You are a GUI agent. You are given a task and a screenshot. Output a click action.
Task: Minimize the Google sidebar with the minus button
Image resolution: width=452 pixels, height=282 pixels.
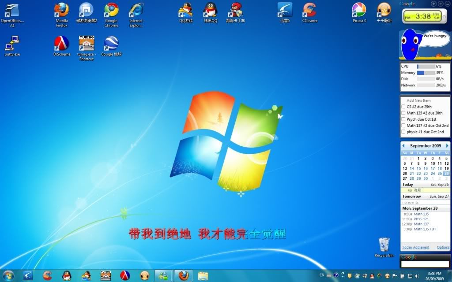point(447,4)
